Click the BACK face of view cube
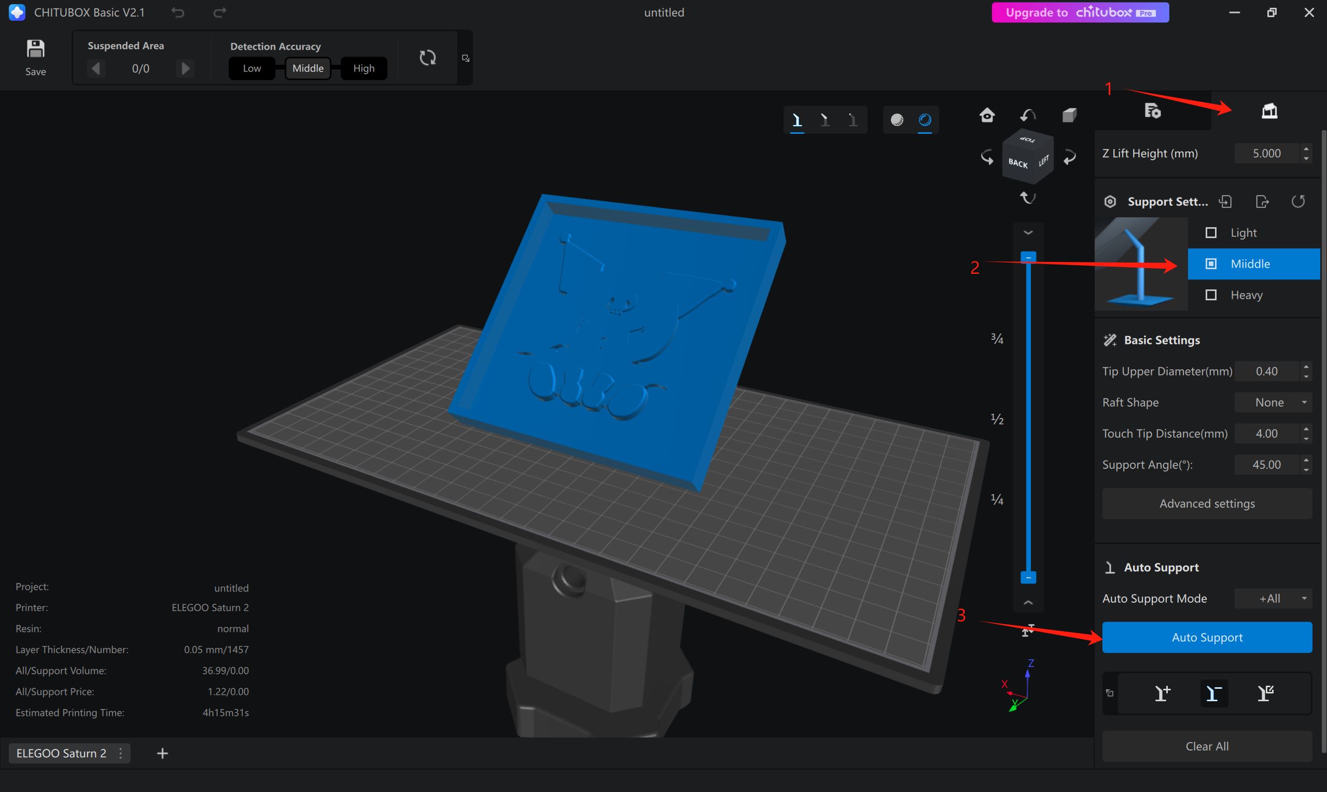The width and height of the screenshot is (1327, 792). [x=1018, y=163]
